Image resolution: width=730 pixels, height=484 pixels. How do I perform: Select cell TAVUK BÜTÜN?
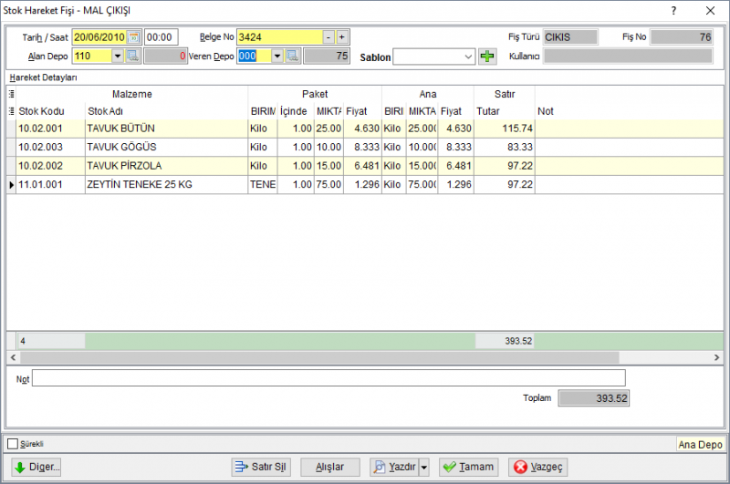[167, 129]
